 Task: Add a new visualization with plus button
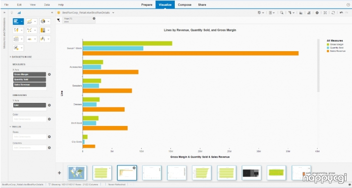click(59, 173)
